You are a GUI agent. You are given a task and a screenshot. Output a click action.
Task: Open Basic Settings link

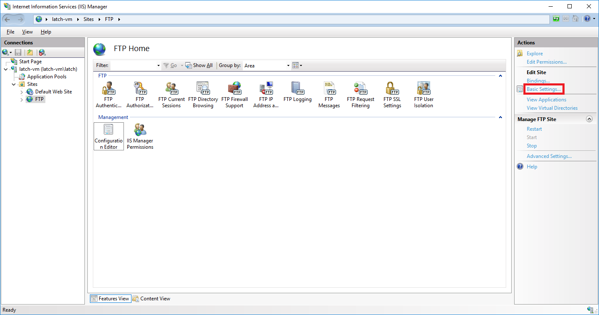[x=544, y=89]
